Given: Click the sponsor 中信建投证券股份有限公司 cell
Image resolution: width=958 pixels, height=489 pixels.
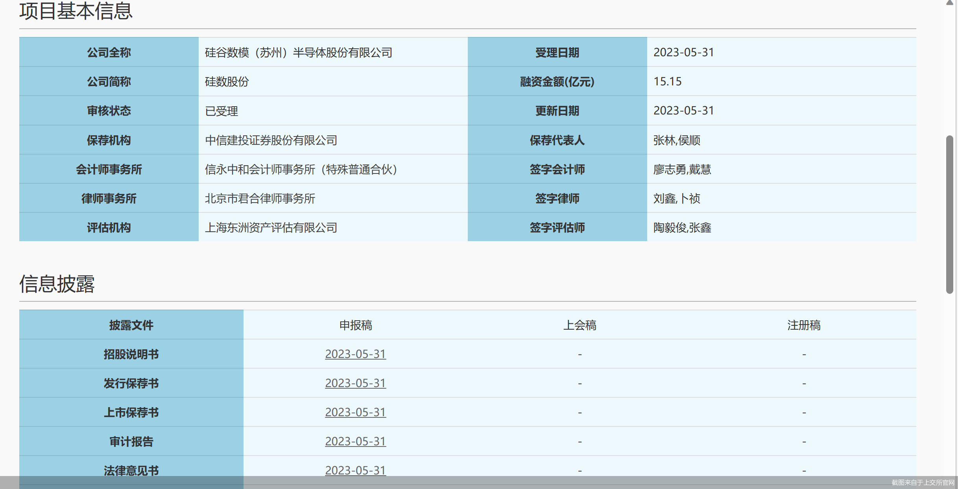Looking at the screenshot, I should (271, 140).
